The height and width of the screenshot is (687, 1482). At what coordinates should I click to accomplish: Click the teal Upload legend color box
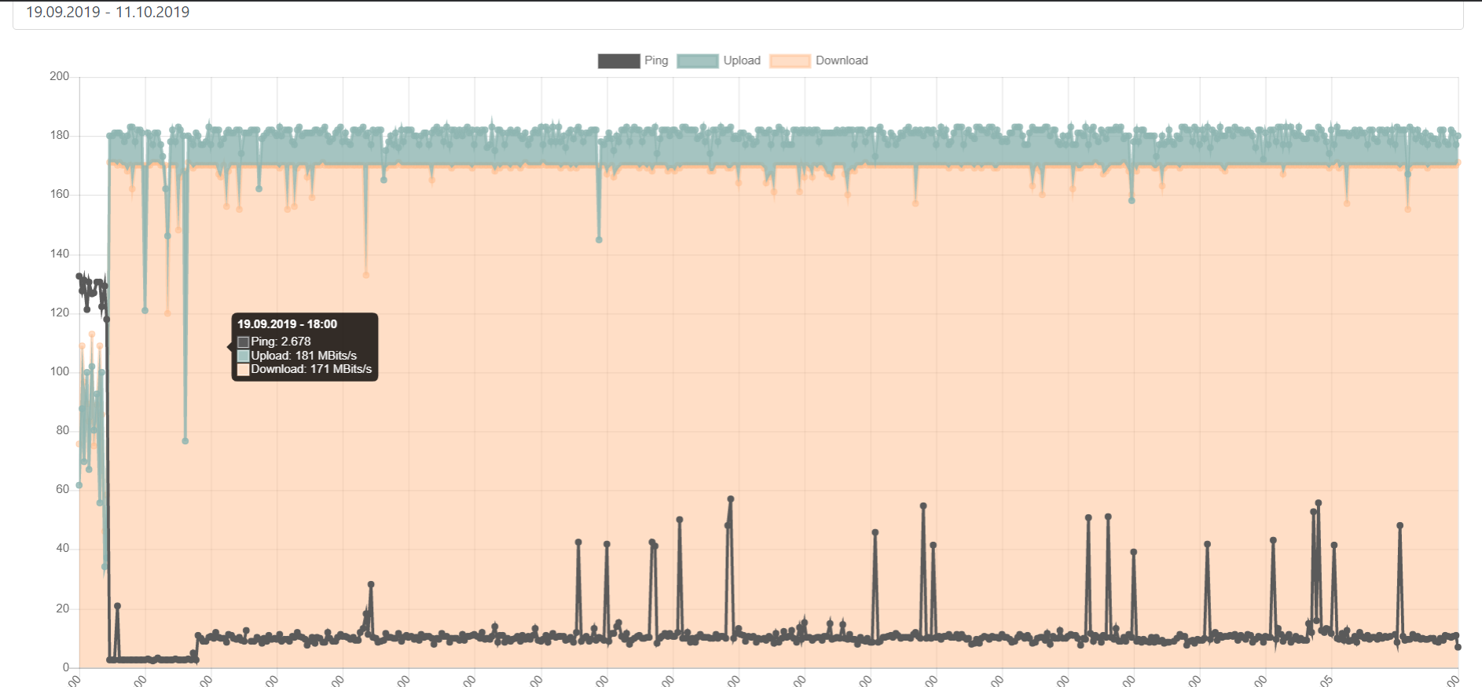point(698,61)
